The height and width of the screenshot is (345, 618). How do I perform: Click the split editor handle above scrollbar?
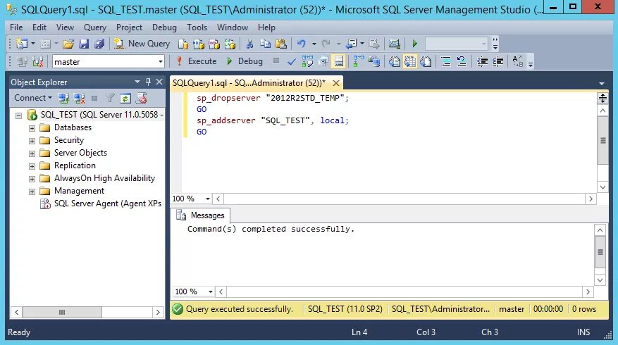tap(602, 98)
